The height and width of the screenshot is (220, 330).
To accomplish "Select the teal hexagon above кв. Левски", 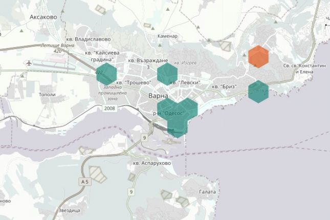I will 167,74.
